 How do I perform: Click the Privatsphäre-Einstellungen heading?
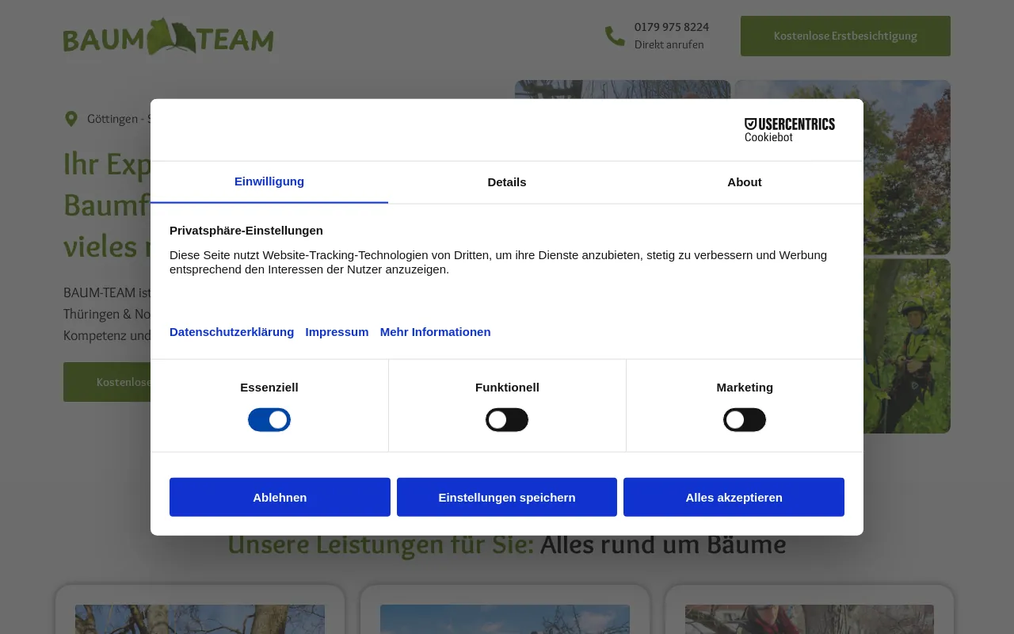[246, 231]
